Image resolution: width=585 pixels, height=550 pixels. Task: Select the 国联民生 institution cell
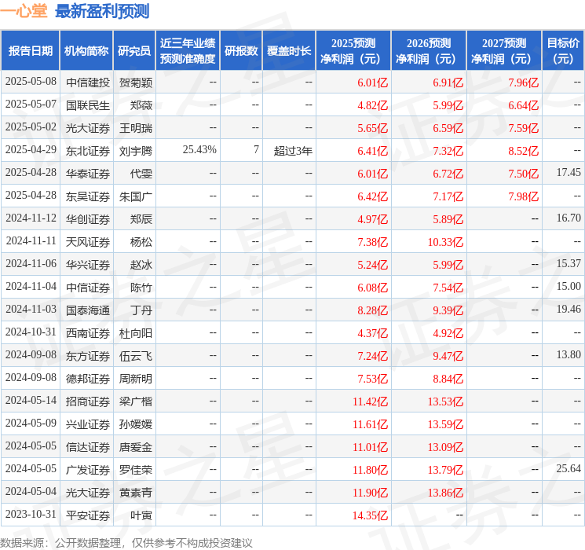pyautogui.click(x=88, y=105)
